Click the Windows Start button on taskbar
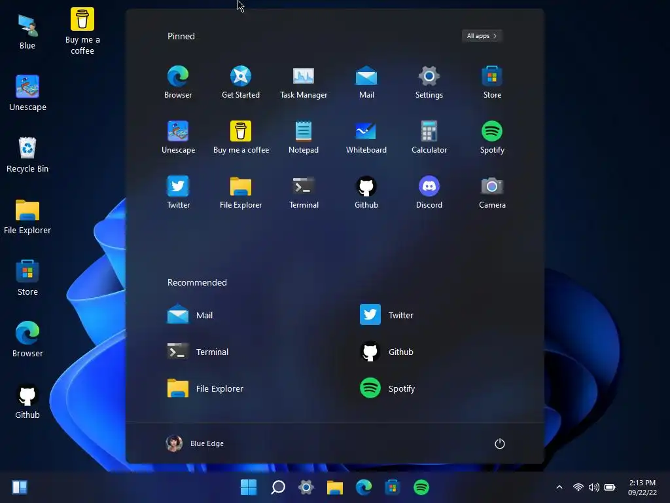The height and width of the screenshot is (503, 670). (x=249, y=487)
